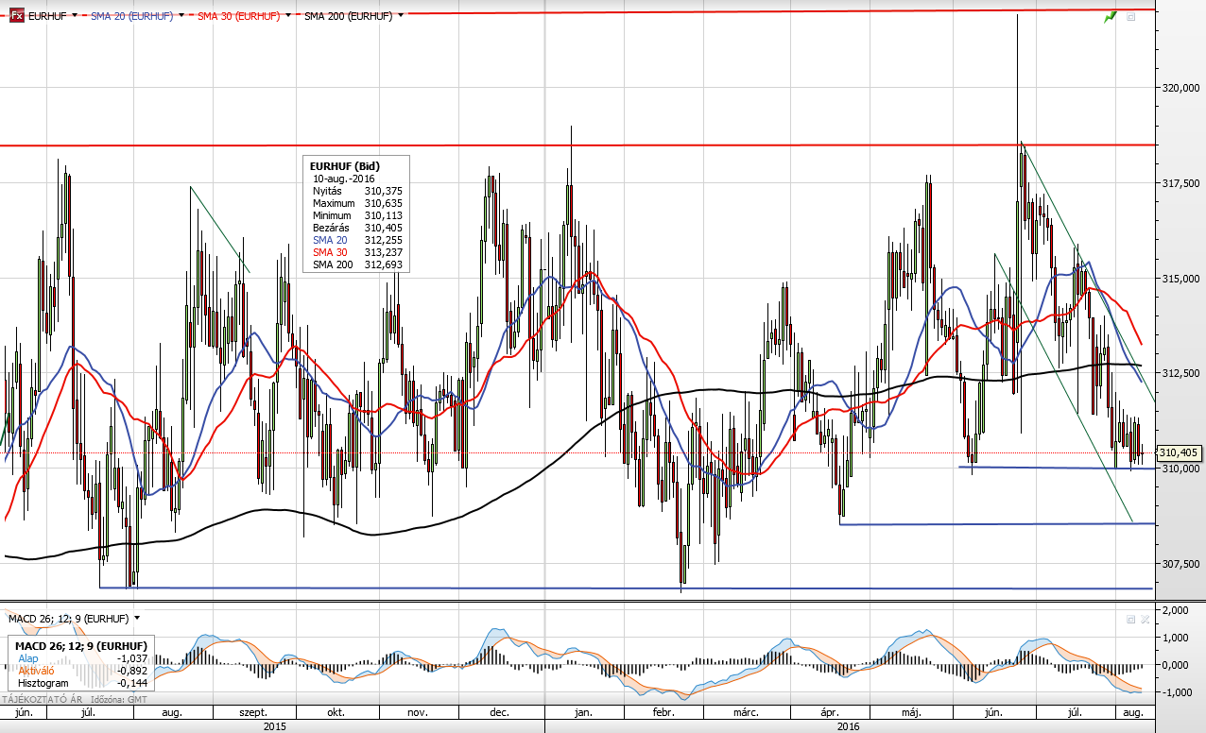Viewport: 1206px width, 733px height.
Task: Click the 312,500 price axis label
Action: (1180, 373)
